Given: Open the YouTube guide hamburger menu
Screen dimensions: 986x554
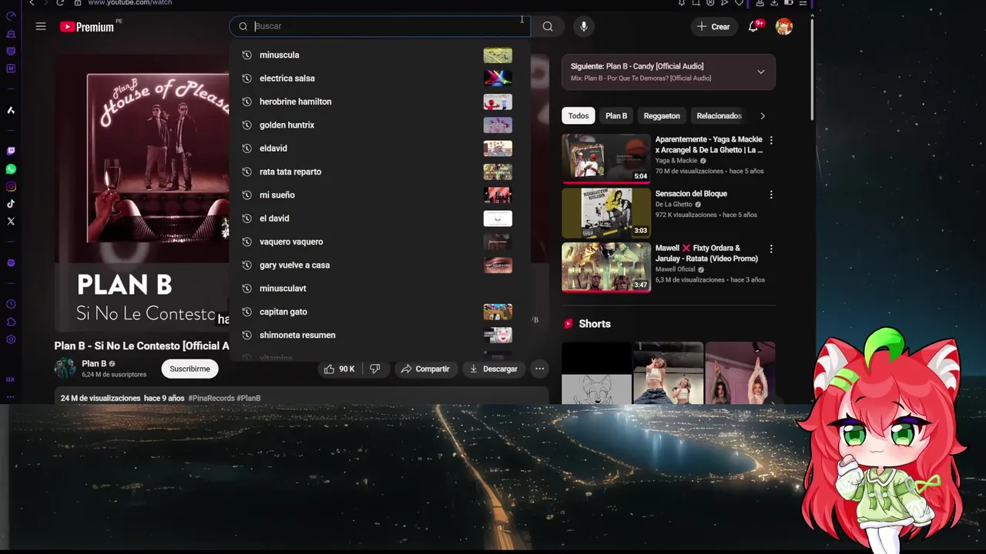Looking at the screenshot, I should click(41, 26).
